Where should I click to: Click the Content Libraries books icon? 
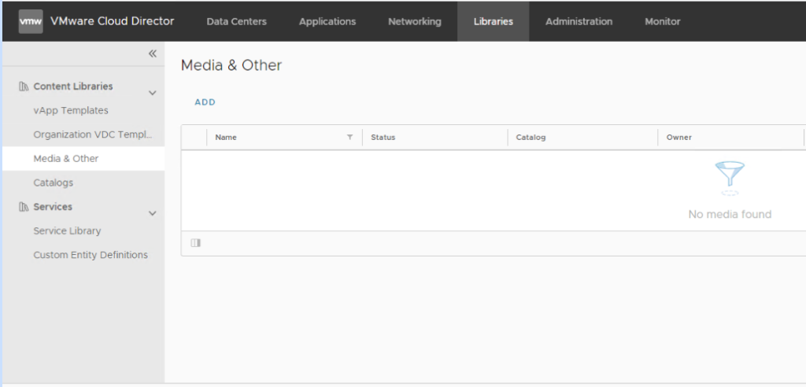tap(24, 87)
